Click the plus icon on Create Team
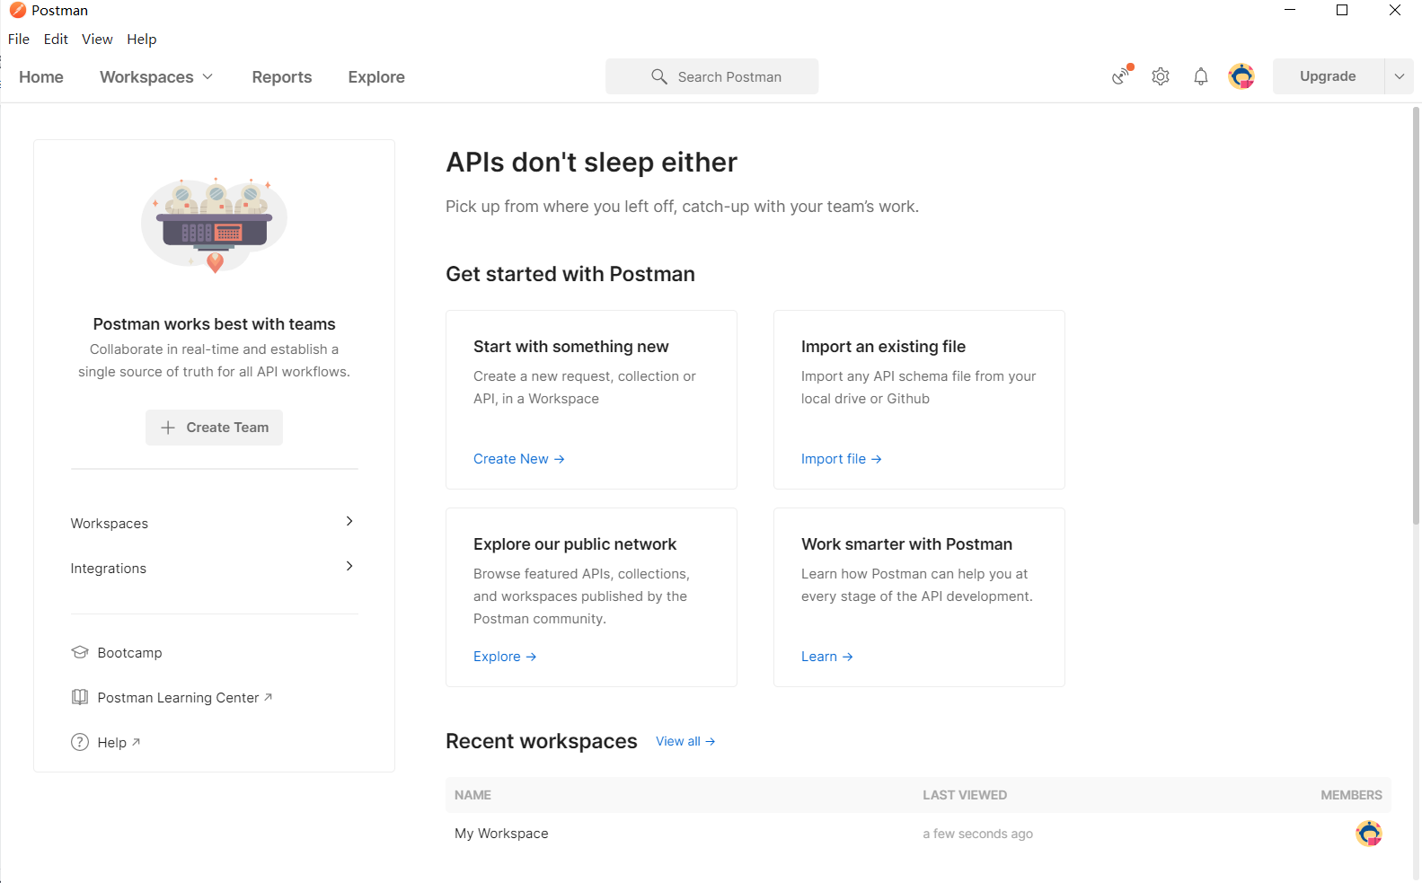The width and height of the screenshot is (1422, 883). [x=168, y=428]
